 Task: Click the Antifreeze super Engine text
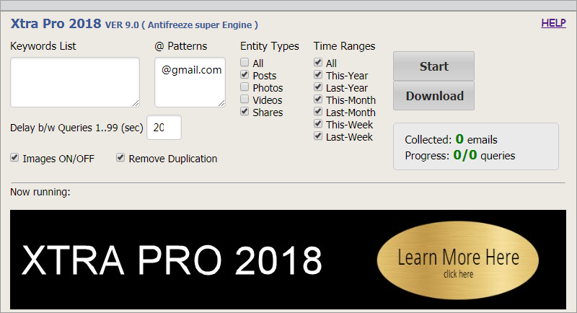pyautogui.click(x=200, y=25)
